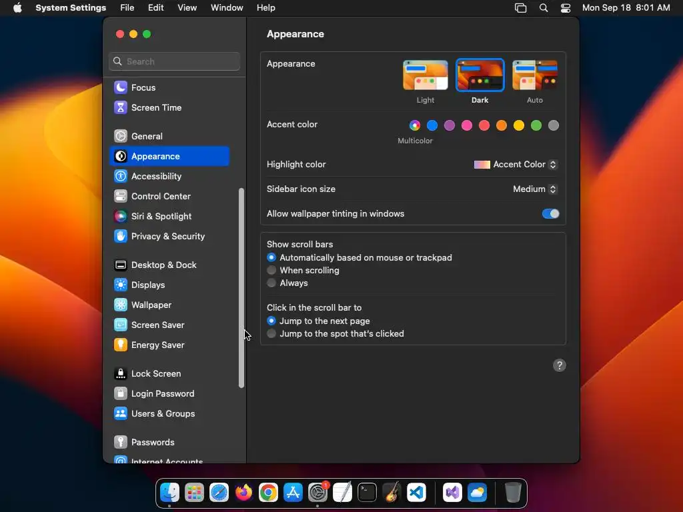Open Energy Saver bulb icon
Image resolution: width=683 pixels, height=512 pixels.
121,345
